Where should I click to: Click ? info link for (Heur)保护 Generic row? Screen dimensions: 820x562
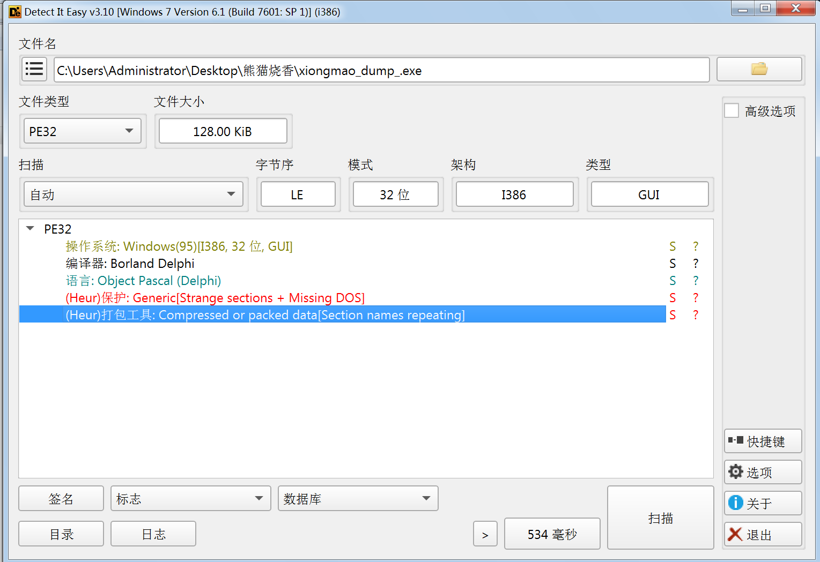[696, 297]
